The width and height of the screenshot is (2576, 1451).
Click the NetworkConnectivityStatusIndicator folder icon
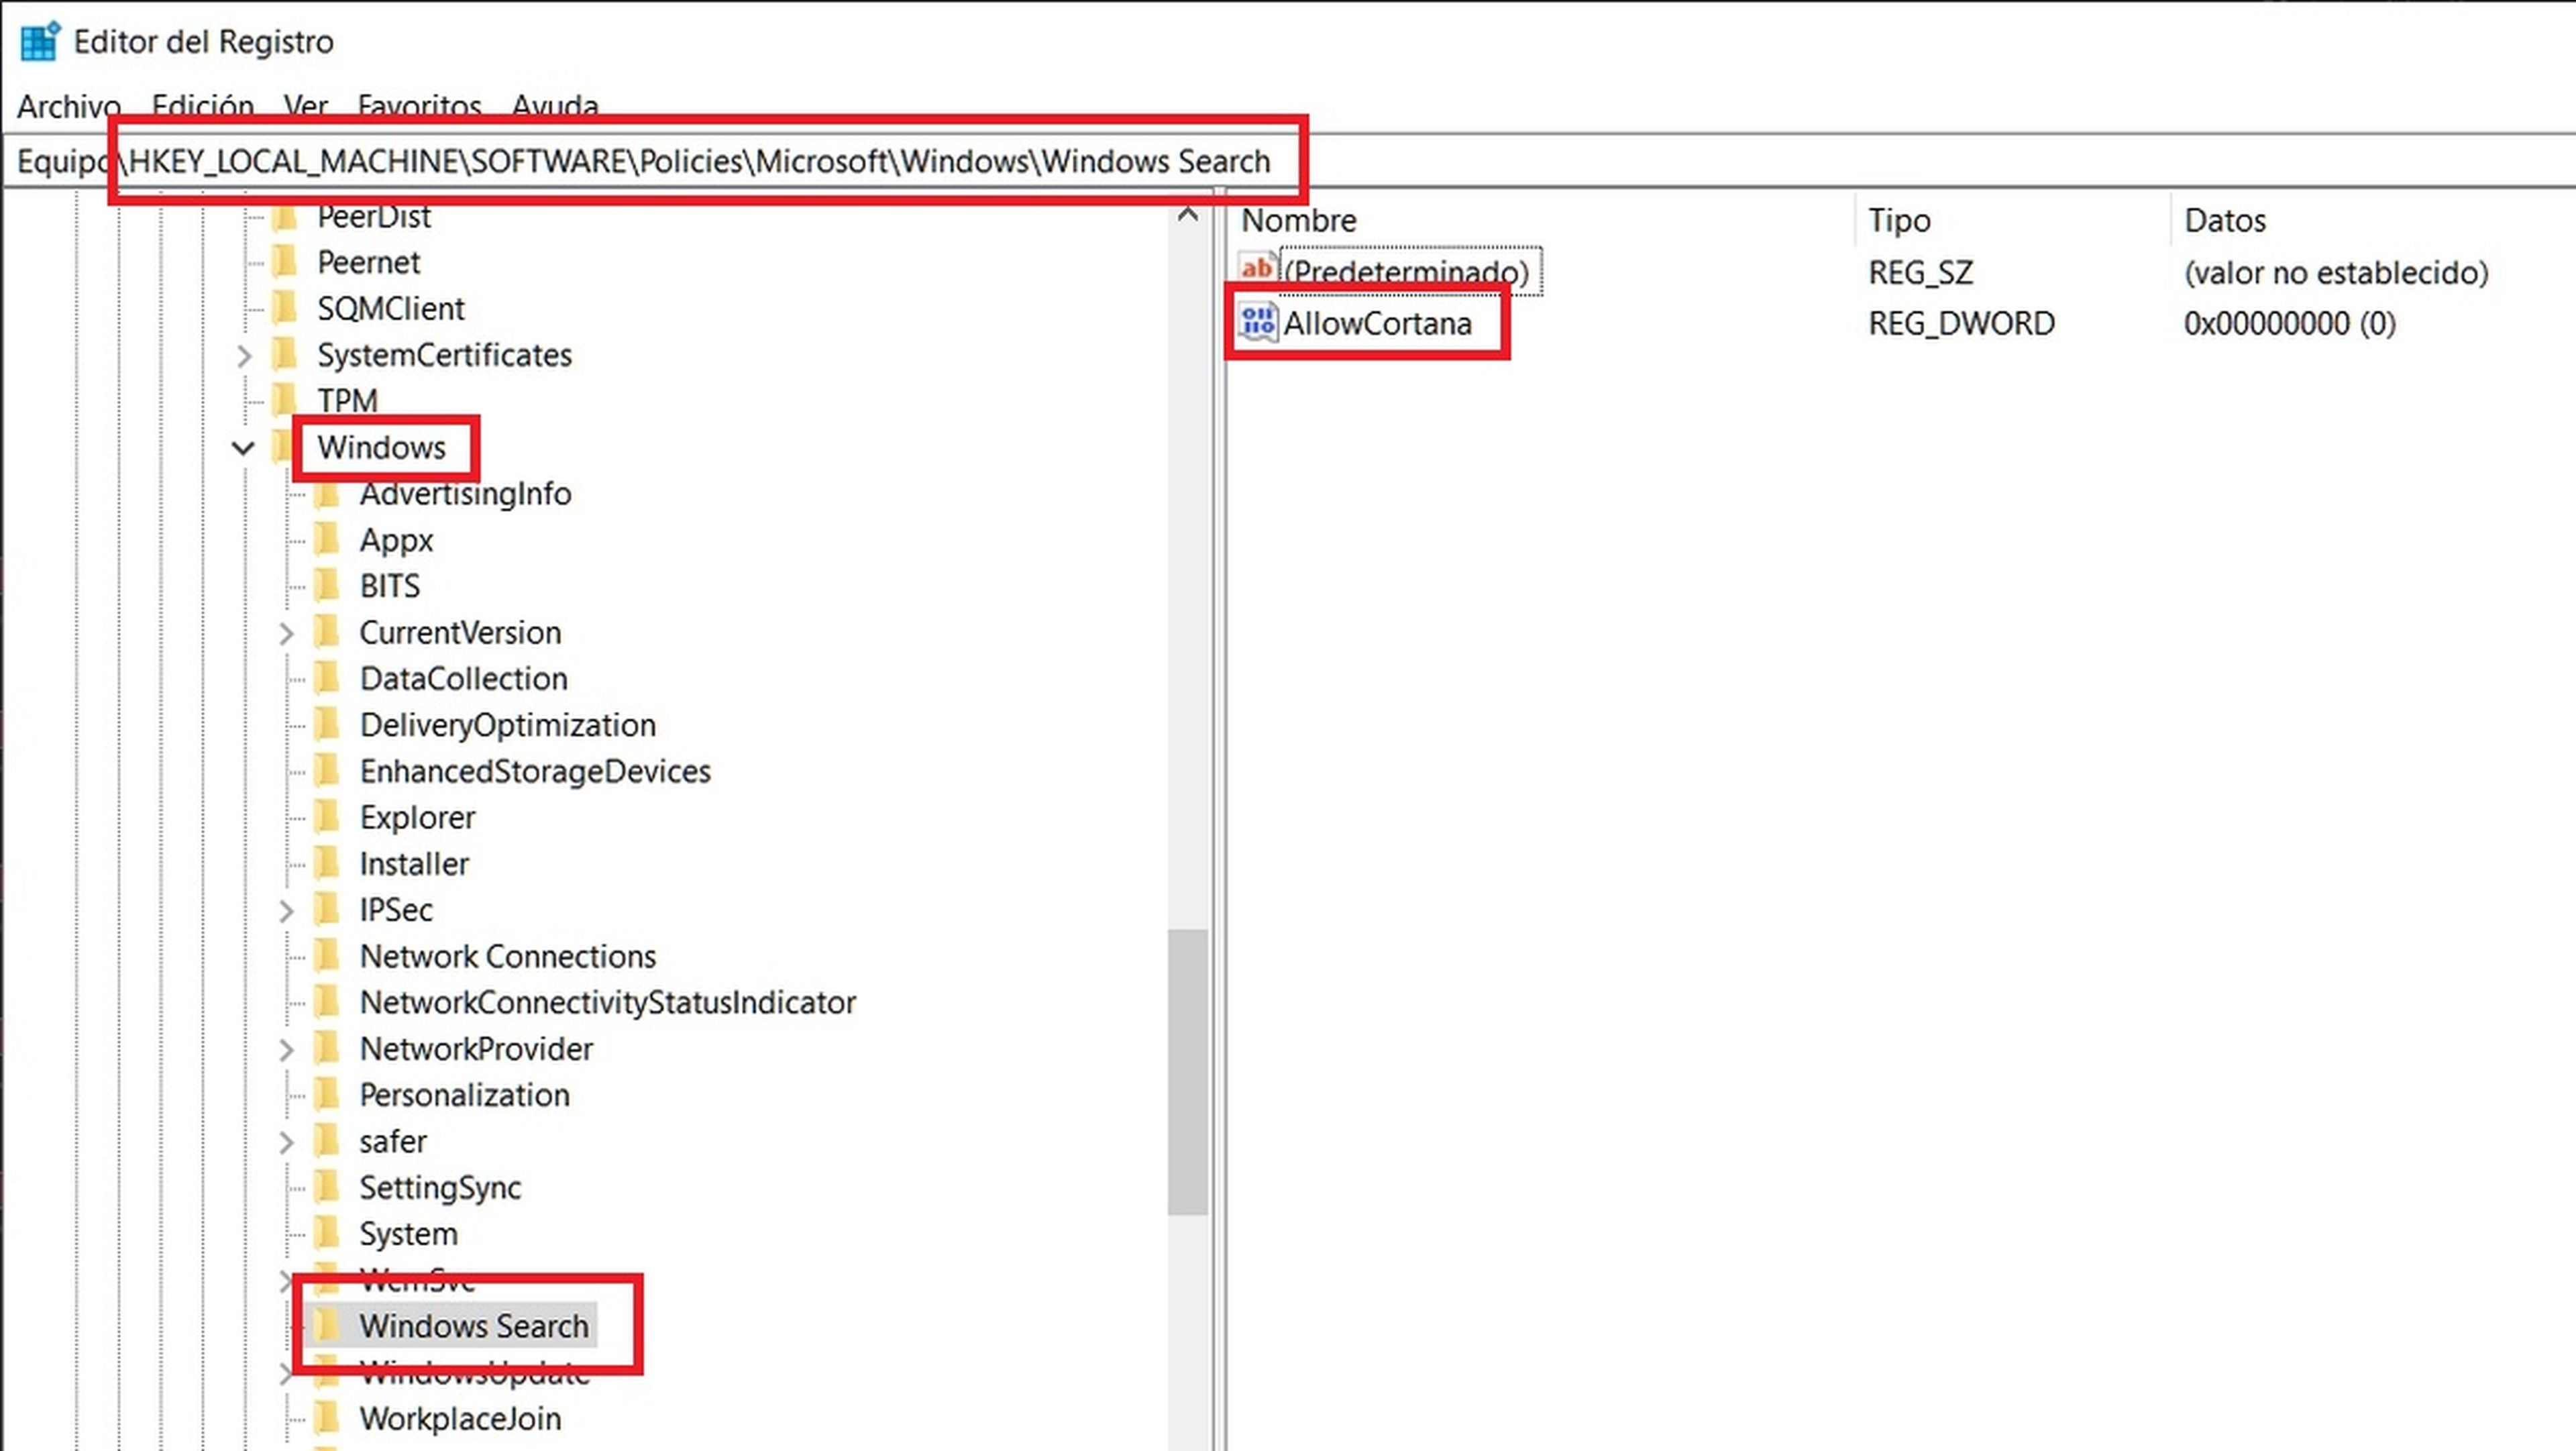(327, 1003)
